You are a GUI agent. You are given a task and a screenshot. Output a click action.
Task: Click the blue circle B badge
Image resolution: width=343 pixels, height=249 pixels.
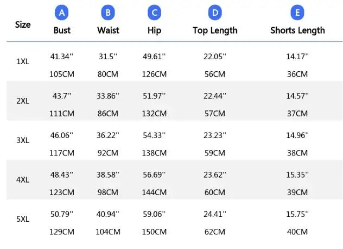108,13
